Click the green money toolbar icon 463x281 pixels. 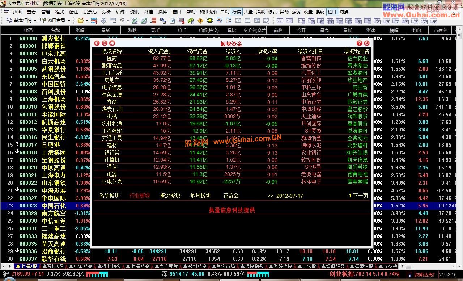[191, 21]
